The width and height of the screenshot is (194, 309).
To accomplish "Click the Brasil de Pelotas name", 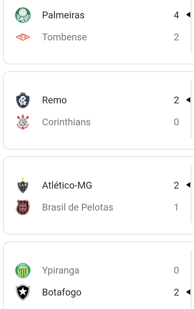I will click(x=77, y=207).
